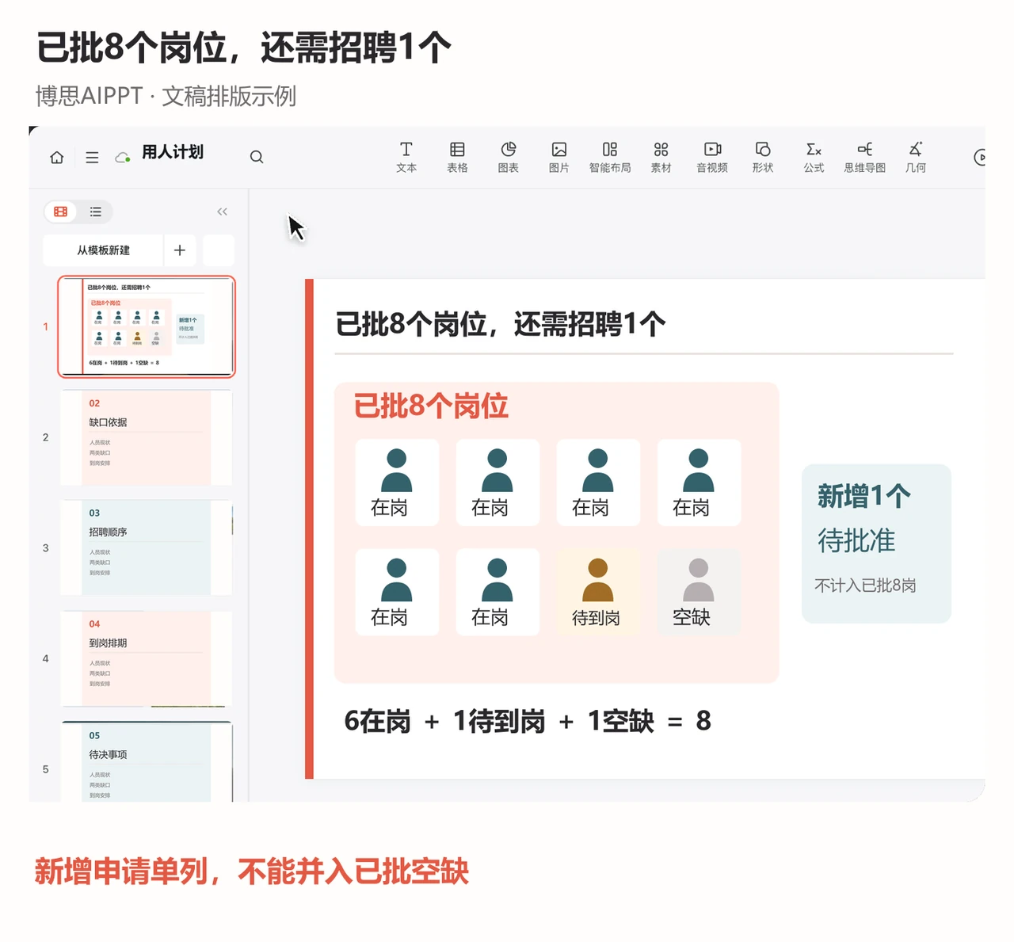
Task: Select the text 1空缺 in the equation
Action: tap(621, 721)
